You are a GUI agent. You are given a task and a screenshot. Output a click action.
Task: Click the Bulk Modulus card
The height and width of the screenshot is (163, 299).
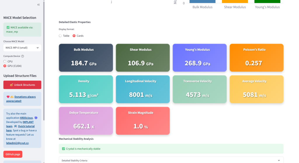coord(86,58)
